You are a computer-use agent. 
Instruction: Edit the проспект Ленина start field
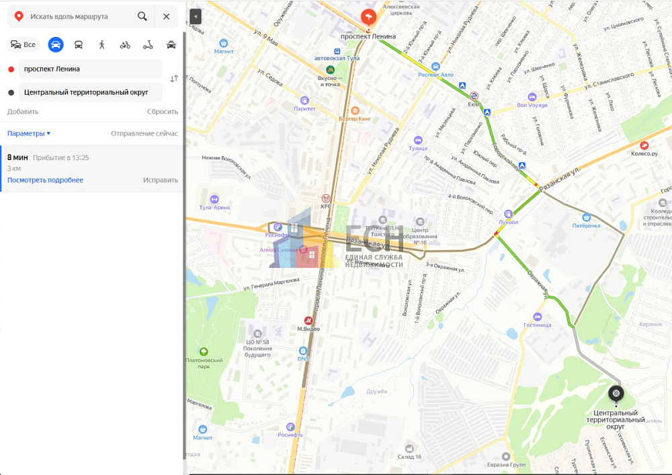tap(91, 69)
